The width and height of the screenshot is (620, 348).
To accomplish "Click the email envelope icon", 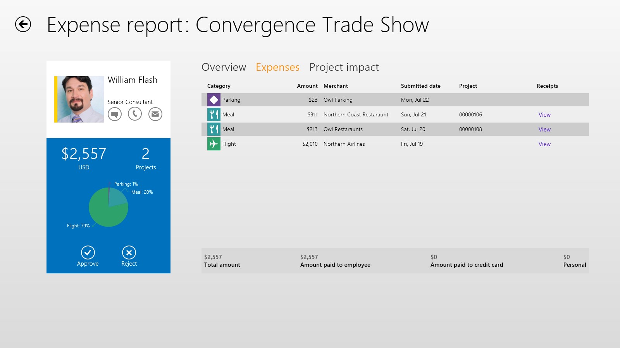I will coord(155,114).
